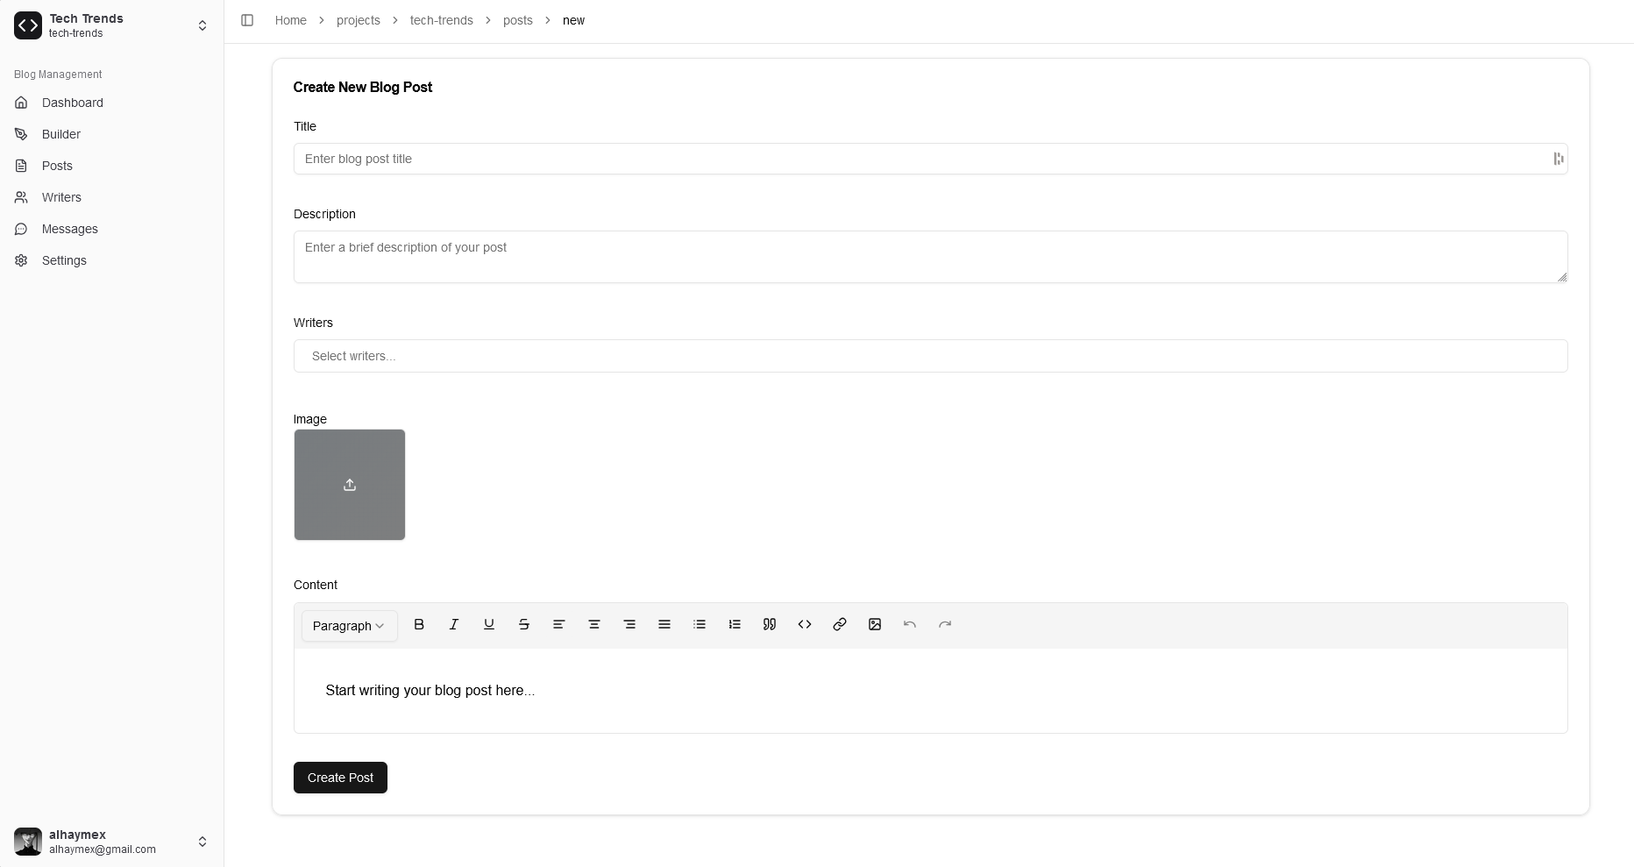The width and height of the screenshot is (1634, 867).
Task: Align text right
Action: click(x=629, y=624)
